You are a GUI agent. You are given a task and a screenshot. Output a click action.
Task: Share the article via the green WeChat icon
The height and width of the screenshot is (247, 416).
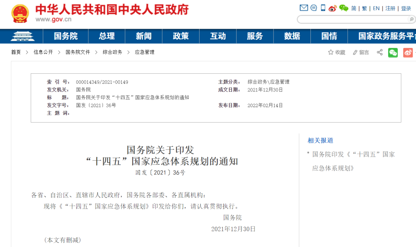pyautogui.click(x=393, y=52)
